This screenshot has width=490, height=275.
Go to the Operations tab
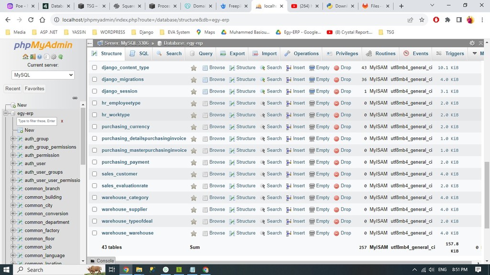pos(301,53)
